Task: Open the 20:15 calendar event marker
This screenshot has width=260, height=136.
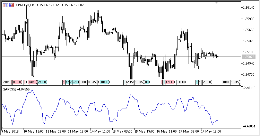Action: (7, 82)
